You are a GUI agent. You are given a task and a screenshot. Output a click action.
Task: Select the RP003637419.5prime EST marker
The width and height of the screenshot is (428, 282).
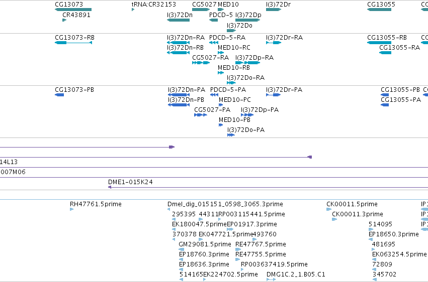pyautogui.click(x=242, y=269)
